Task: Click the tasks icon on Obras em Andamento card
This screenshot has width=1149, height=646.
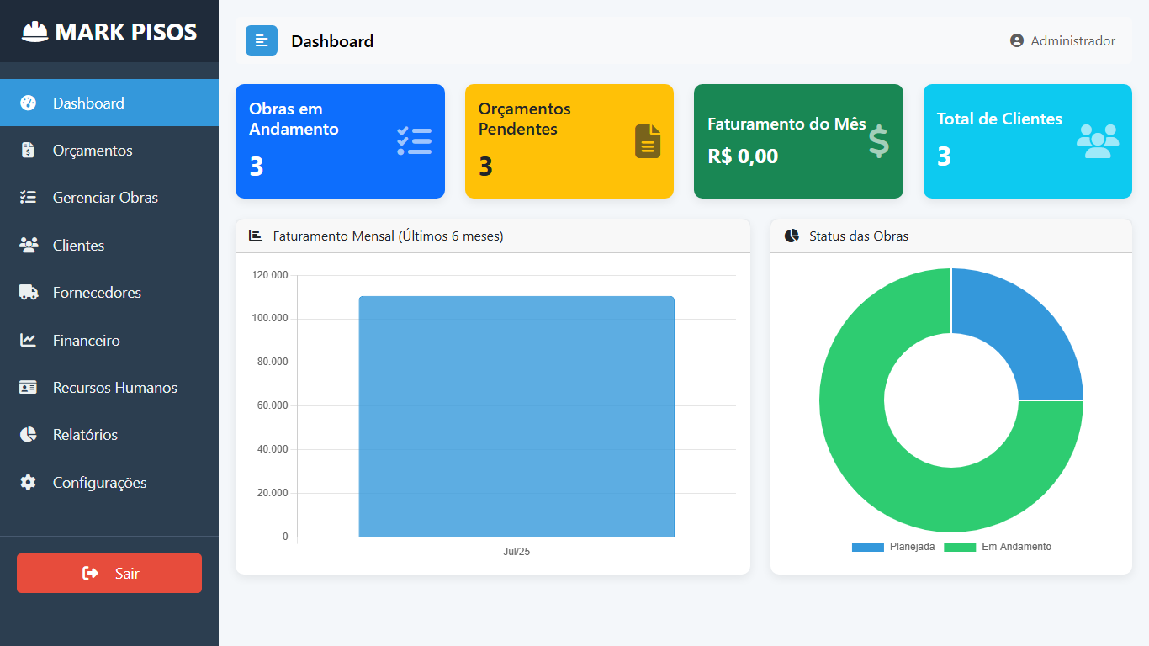Action: coord(414,141)
